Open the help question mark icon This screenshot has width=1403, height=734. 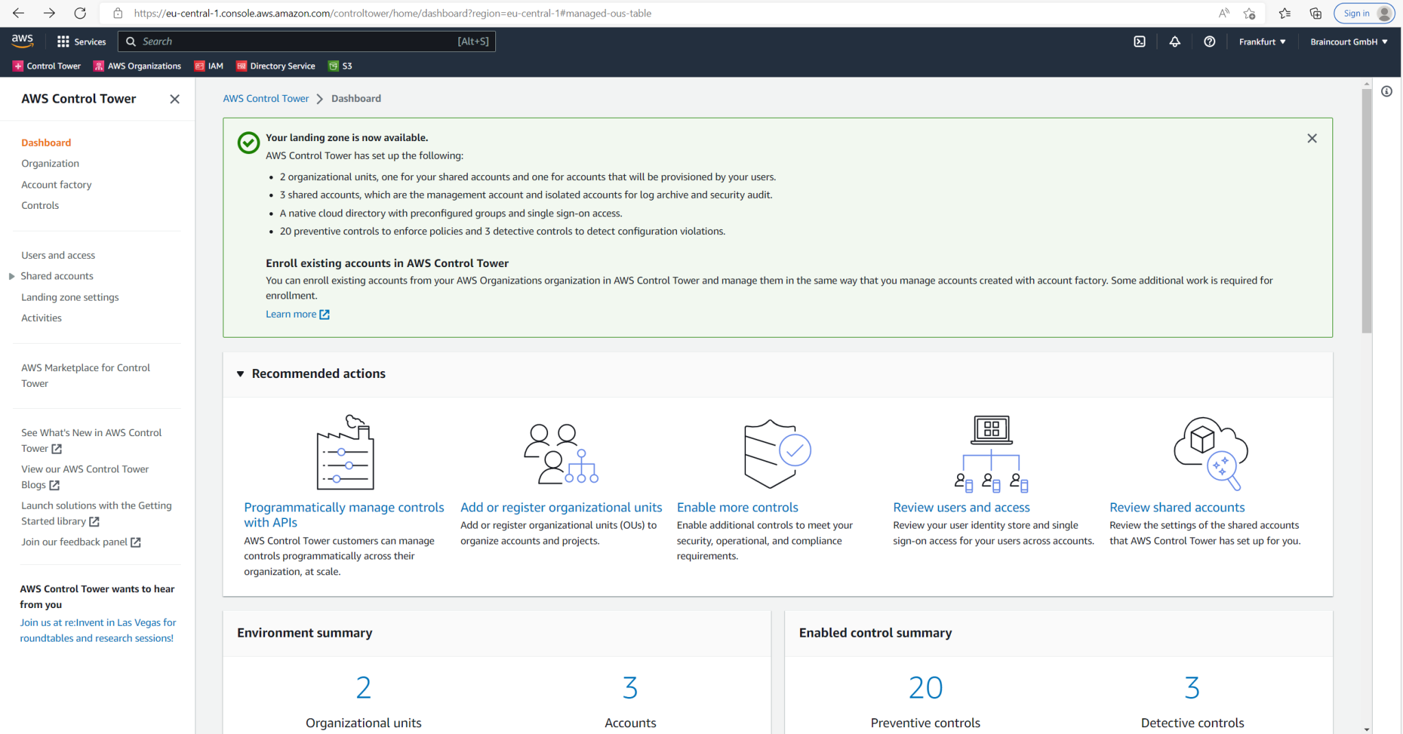pos(1209,42)
